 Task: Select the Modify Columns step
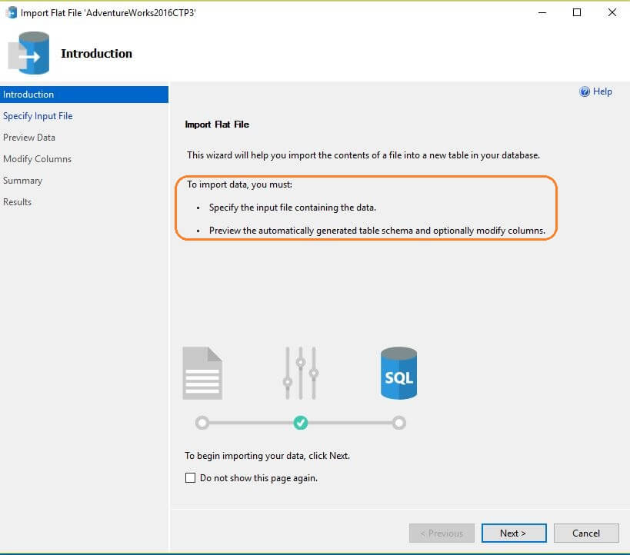(37, 159)
